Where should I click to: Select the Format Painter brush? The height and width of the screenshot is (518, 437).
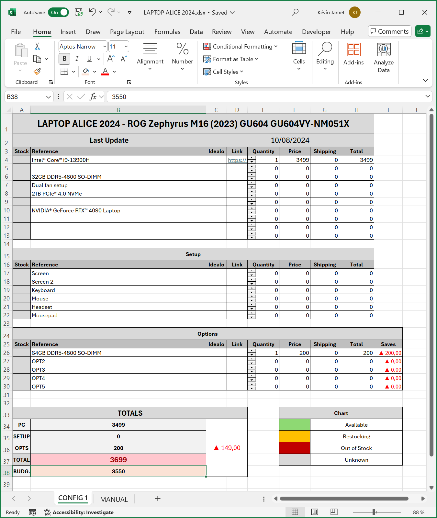[37, 71]
